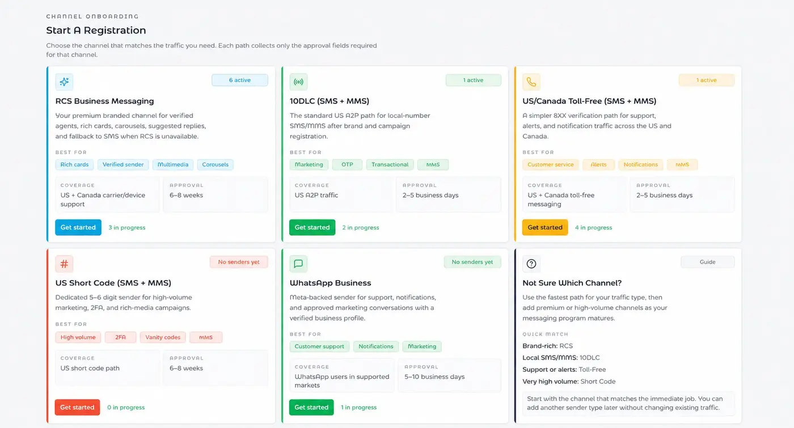The width and height of the screenshot is (794, 428).
Task: View '0 in progress' for US Short Code
Action: point(126,407)
